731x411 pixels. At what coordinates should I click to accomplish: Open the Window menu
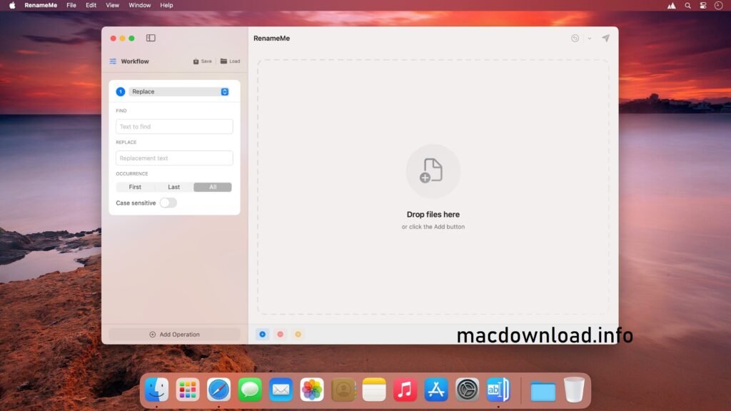[x=139, y=5]
